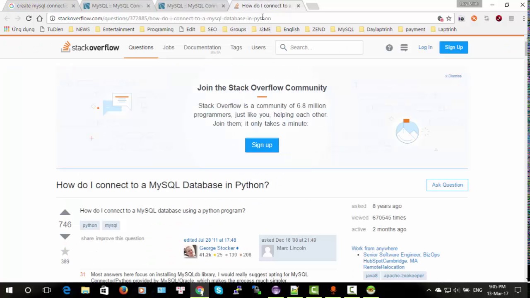Open the Jobs nav item
Viewport: 530px width, 298px height.
pyautogui.click(x=169, y=47)
